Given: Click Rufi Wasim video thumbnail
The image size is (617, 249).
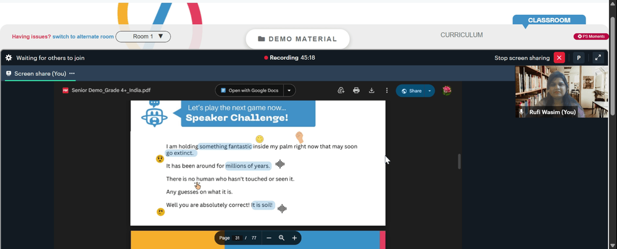Looking at the screenshot, I should (x=562, y=92).
